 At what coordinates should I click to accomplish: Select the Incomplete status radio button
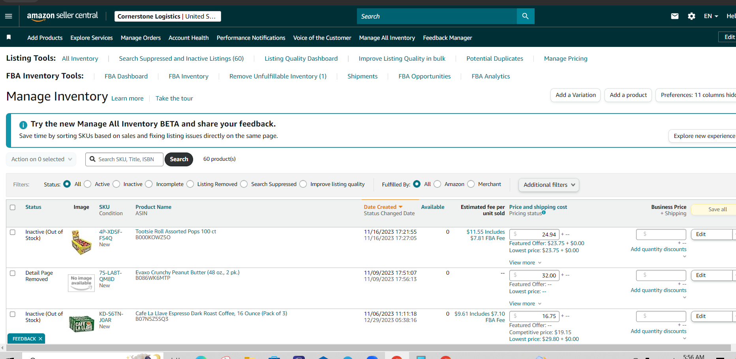click(x=149, y=184)
